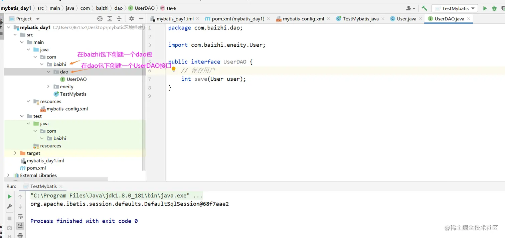Collapse the resources folder under main
This screenshot has width=505, height=238.
(28, 101)
